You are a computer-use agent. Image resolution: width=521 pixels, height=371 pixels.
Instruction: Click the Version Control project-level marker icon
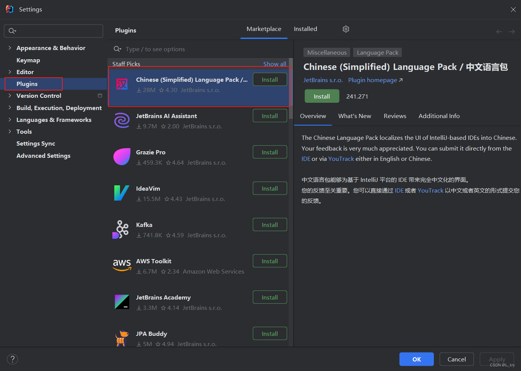[x=100, y=96]
